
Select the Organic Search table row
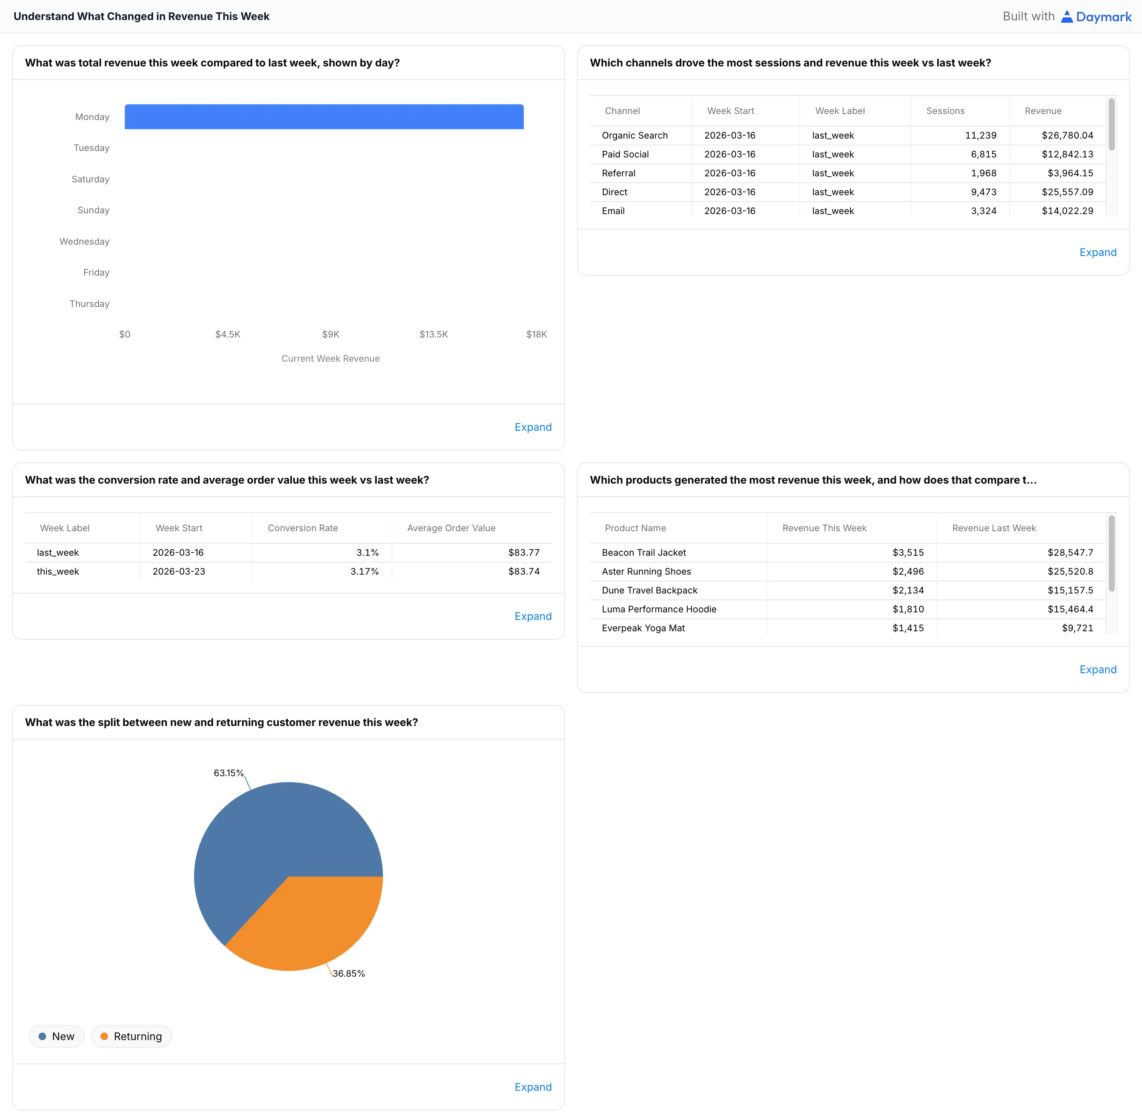[634, 136]
